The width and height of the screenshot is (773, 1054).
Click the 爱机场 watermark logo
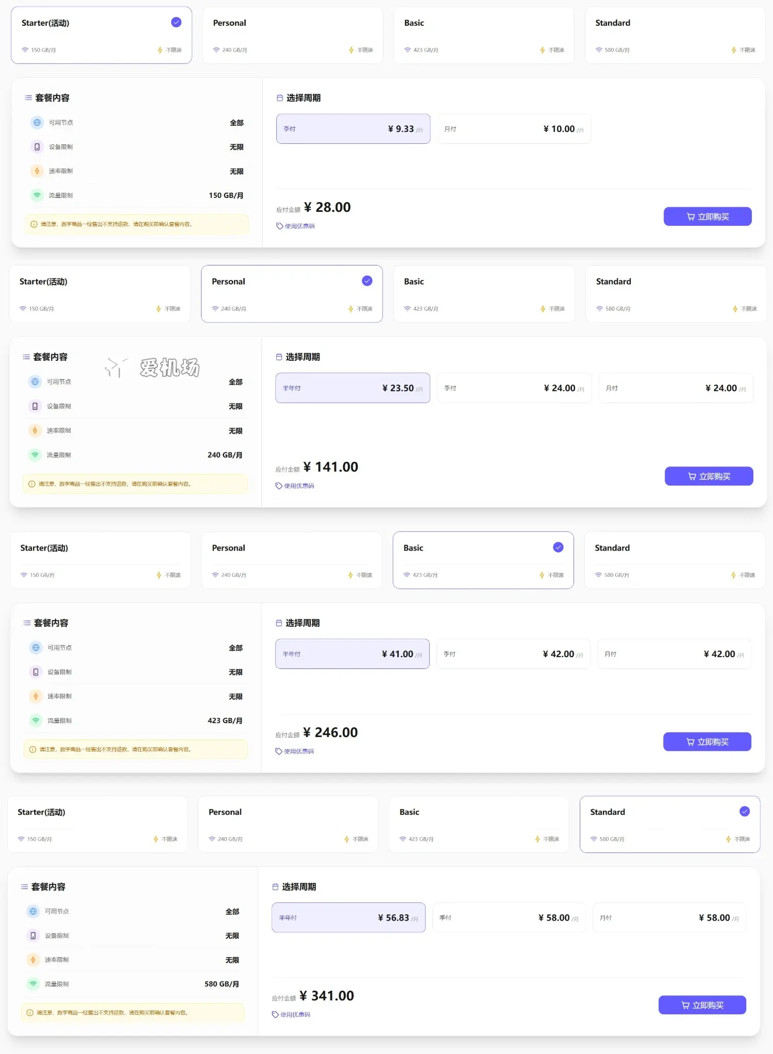coord(153,367)
